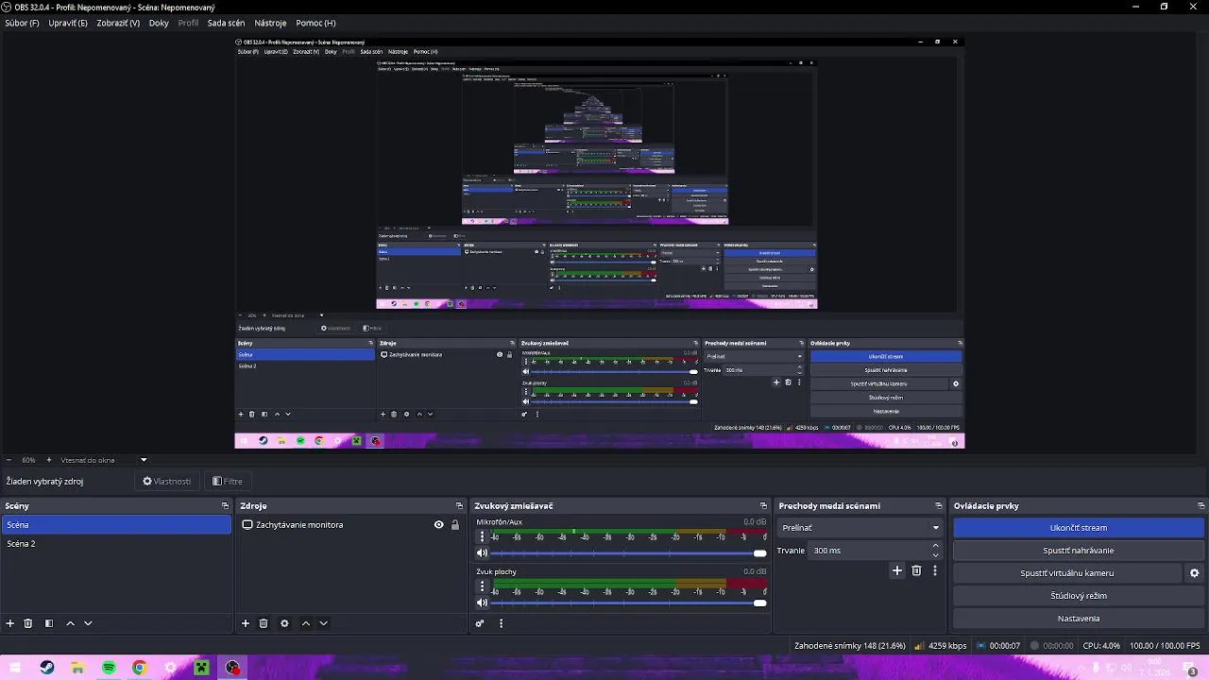Click the Vlastnosti button
This screenshot has width=1209, height=680.
pyautogui.click(x=166, y=482)
